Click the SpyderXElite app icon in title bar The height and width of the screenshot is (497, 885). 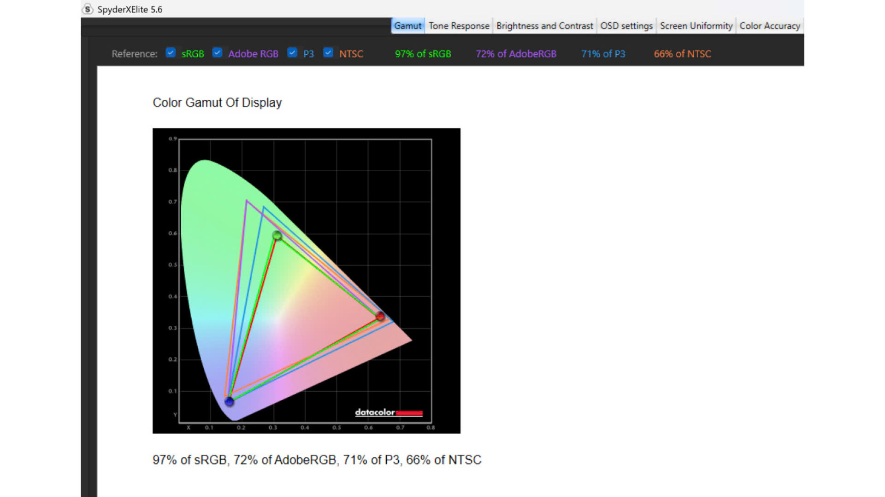pos(88,9)
